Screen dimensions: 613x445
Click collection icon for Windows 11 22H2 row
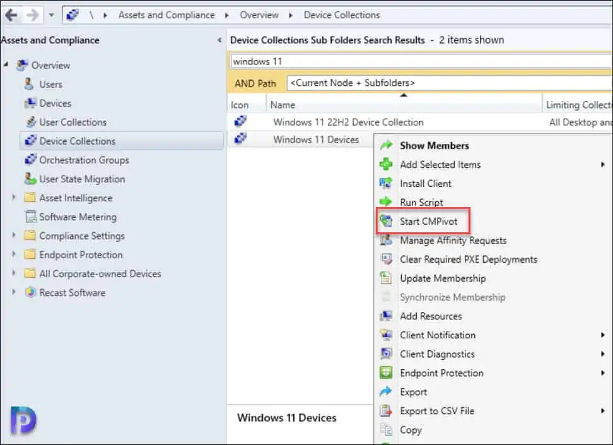pos(240,121)
